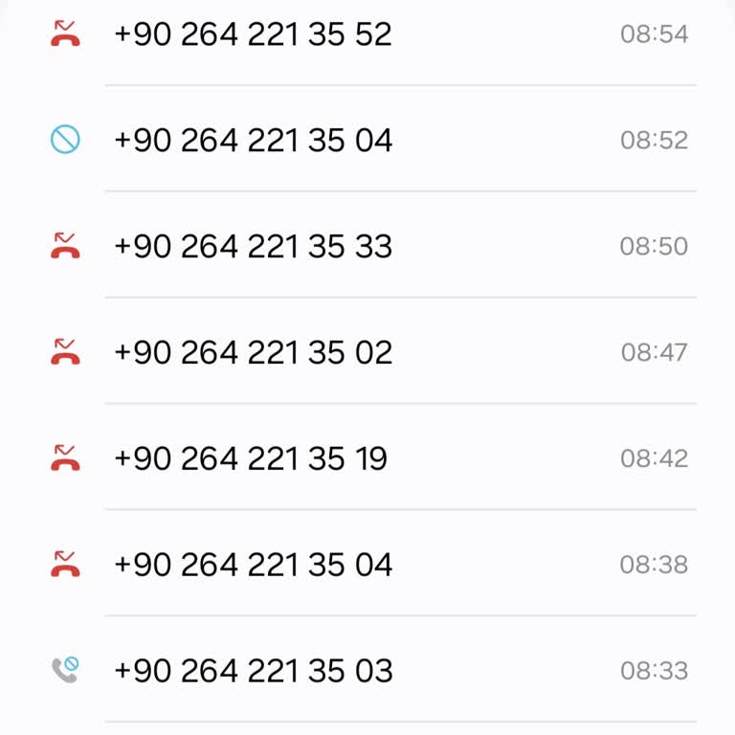Open call entry +90 264 221 35 02

click(x=253, y=353)
